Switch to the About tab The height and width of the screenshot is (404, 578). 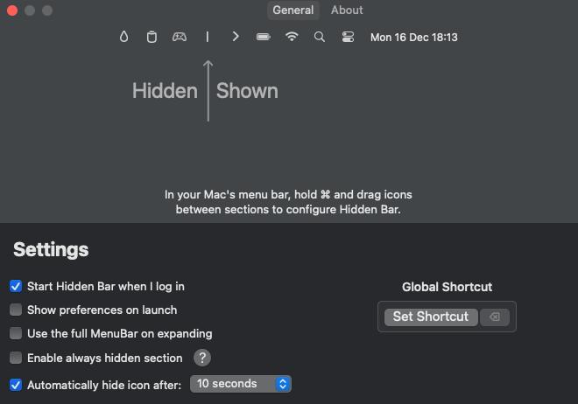click(347, 10)
